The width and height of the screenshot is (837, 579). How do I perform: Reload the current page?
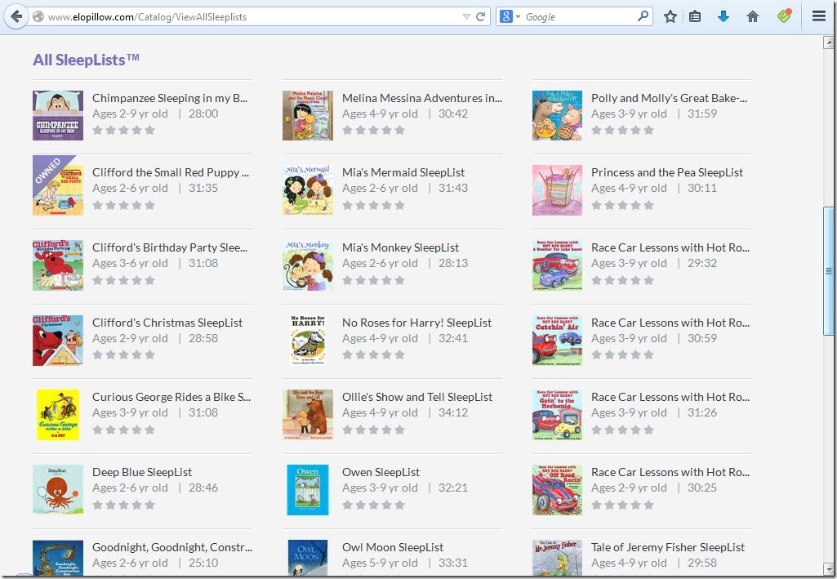click(x=479, y=15)
